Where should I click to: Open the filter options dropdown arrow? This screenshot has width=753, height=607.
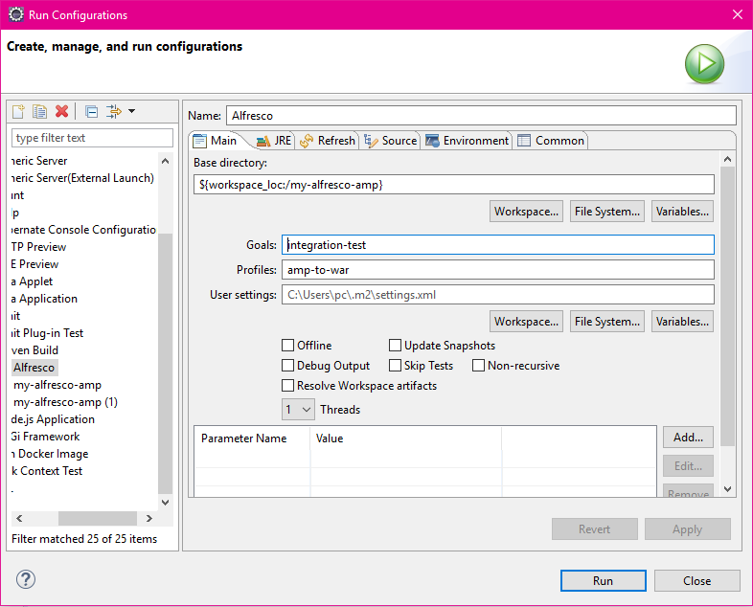coord(131,112)
